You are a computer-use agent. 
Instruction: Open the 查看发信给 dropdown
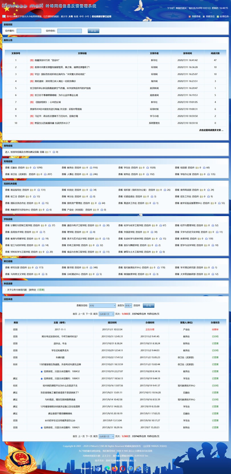click(102, 306)
